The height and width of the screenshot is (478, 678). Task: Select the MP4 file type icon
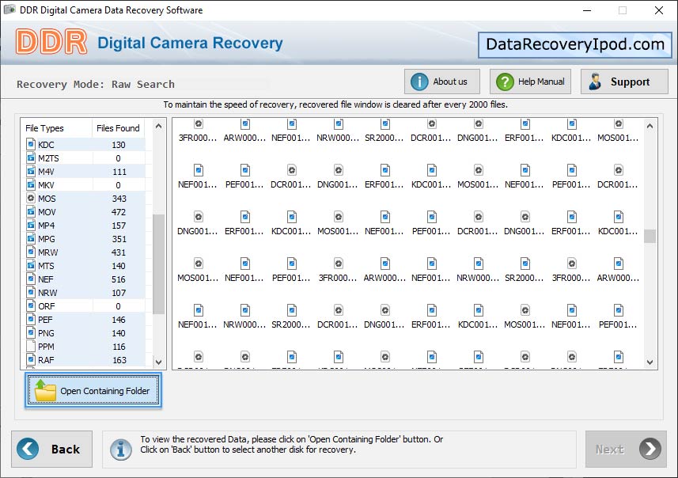point(31,225)
